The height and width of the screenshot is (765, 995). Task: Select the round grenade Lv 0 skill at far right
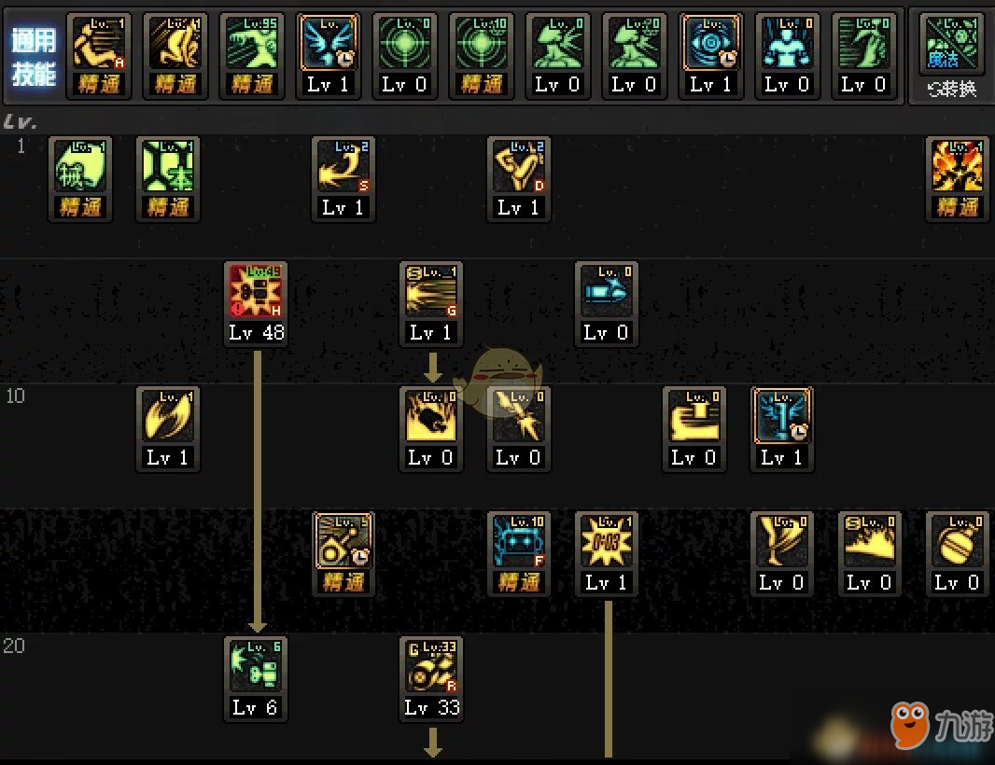[x=958, y=554]
